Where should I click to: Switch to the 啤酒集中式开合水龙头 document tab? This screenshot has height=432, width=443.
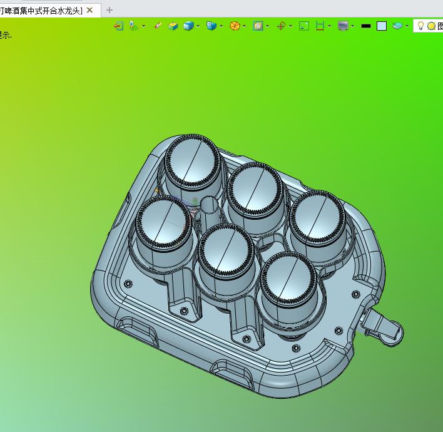pyautogui.click(x=42, y=11)
